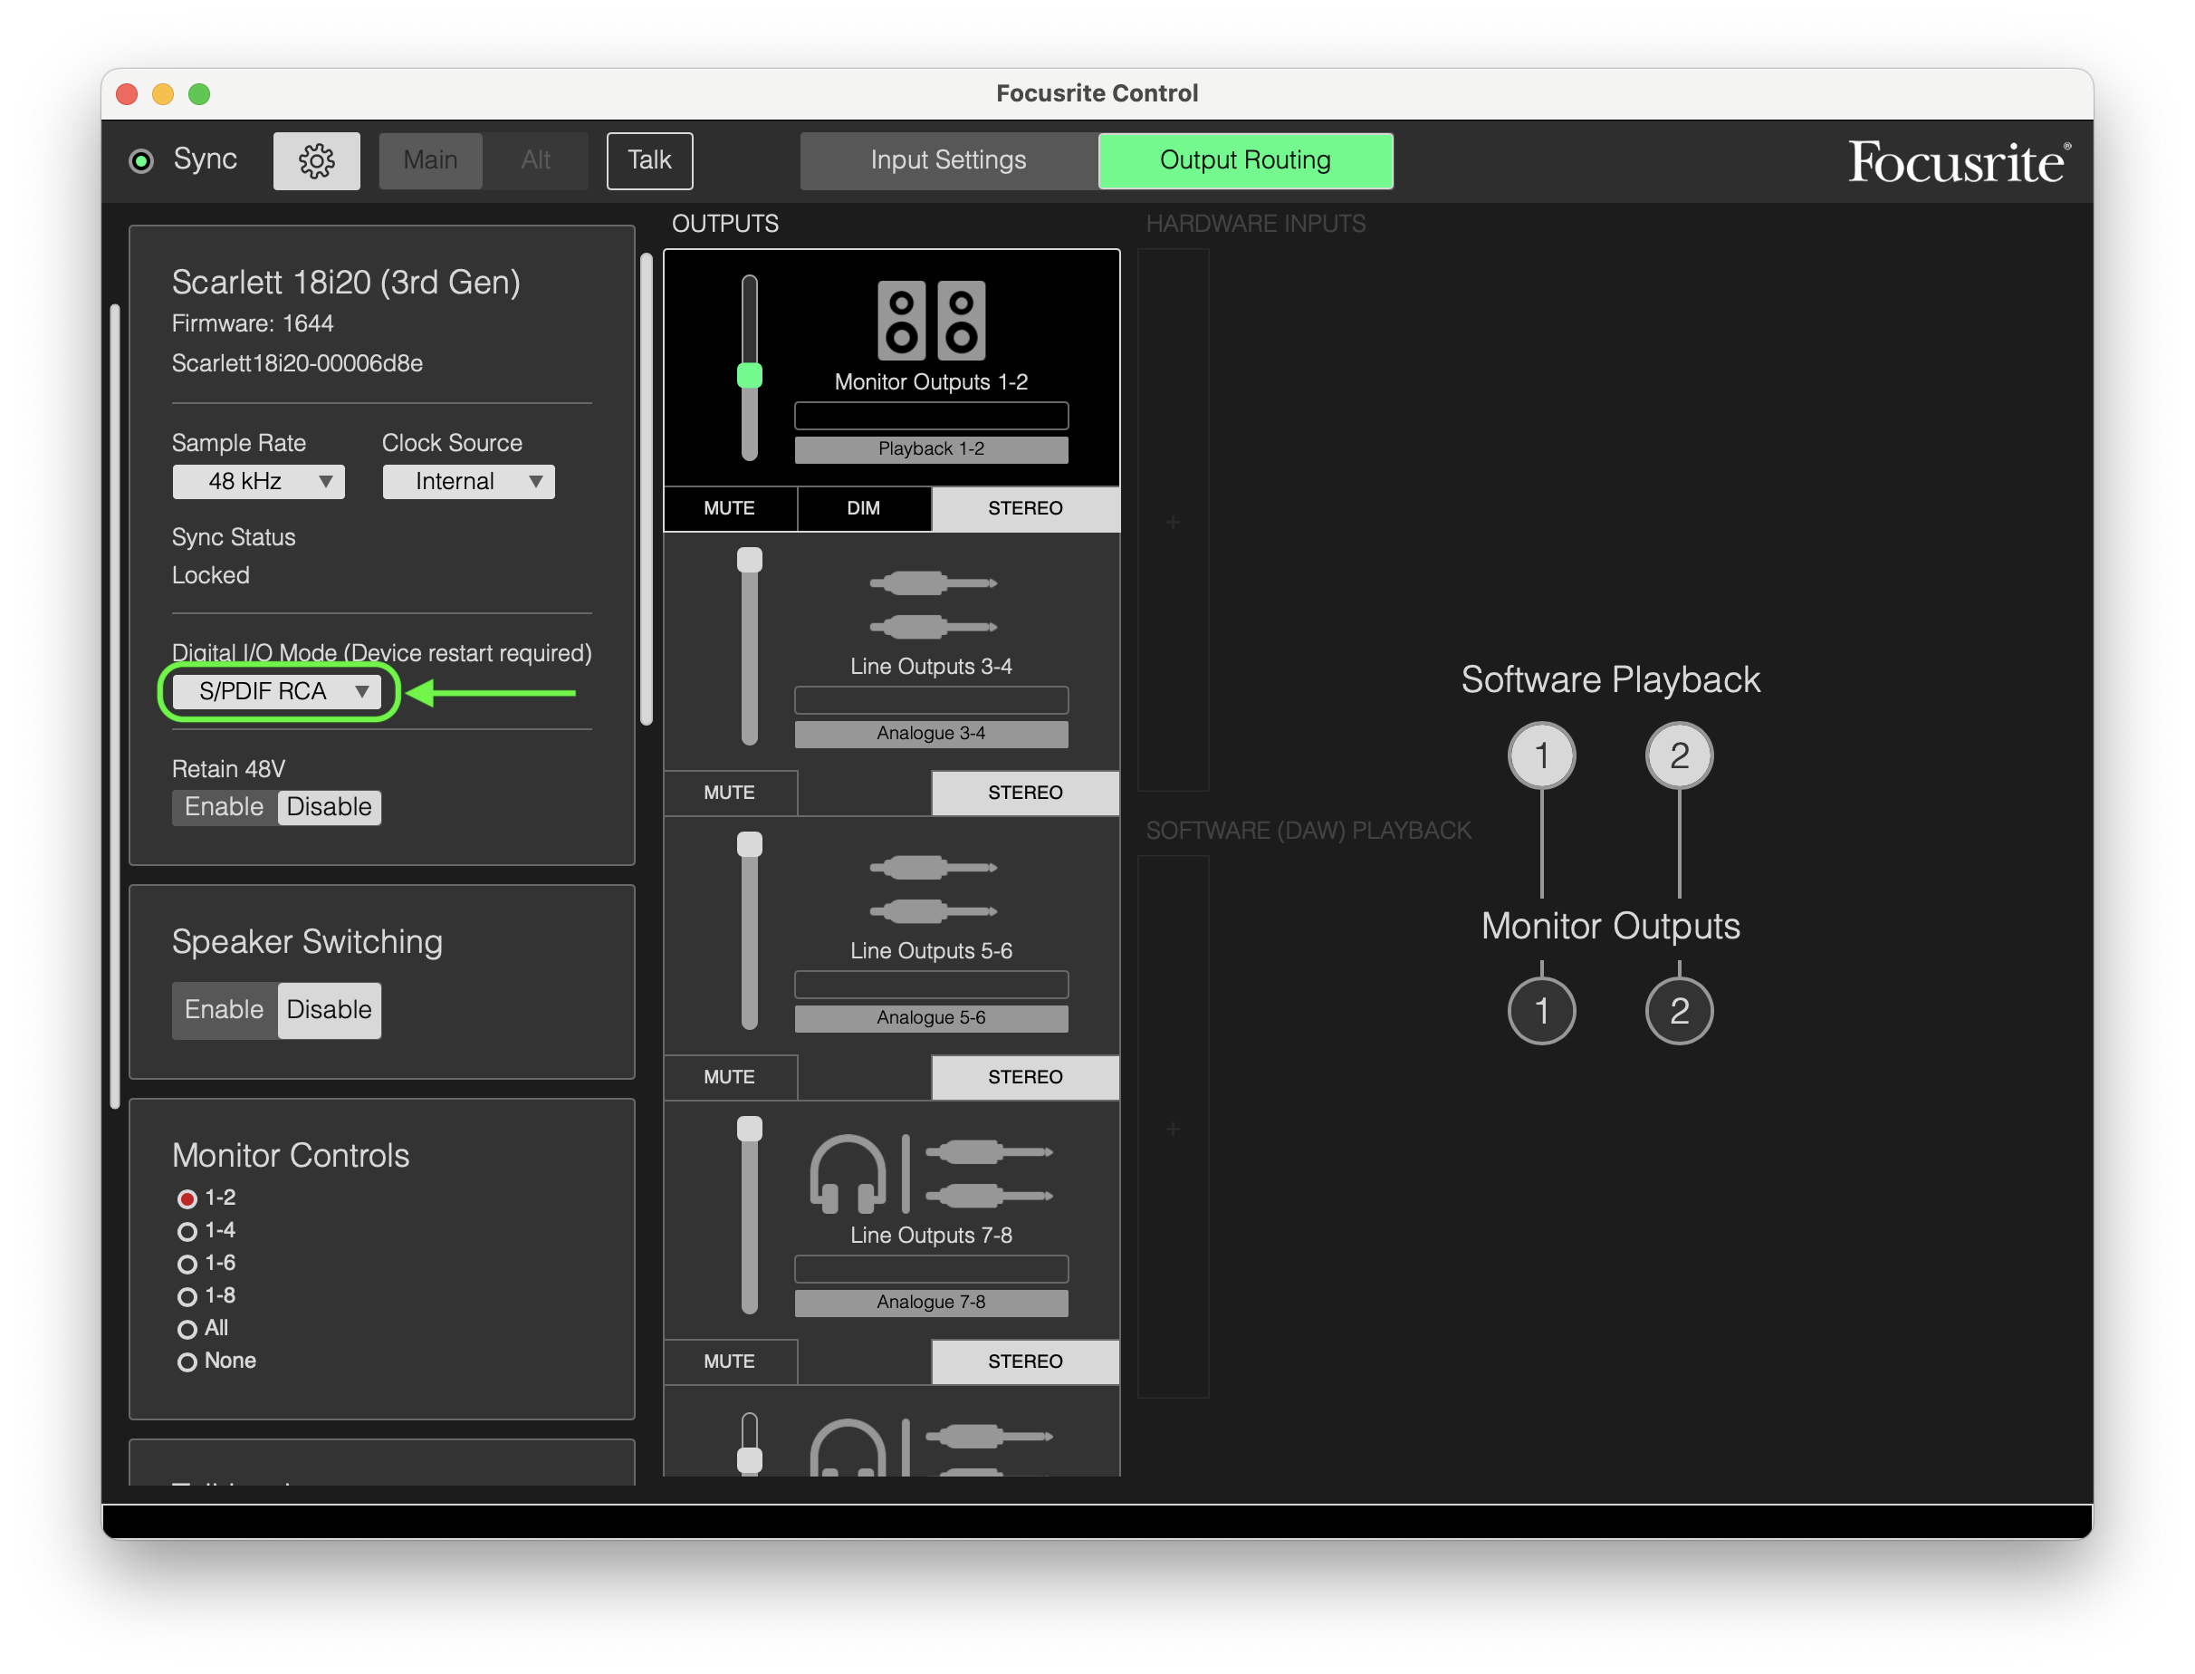Click the Sync status indicator

pos(141,160)
